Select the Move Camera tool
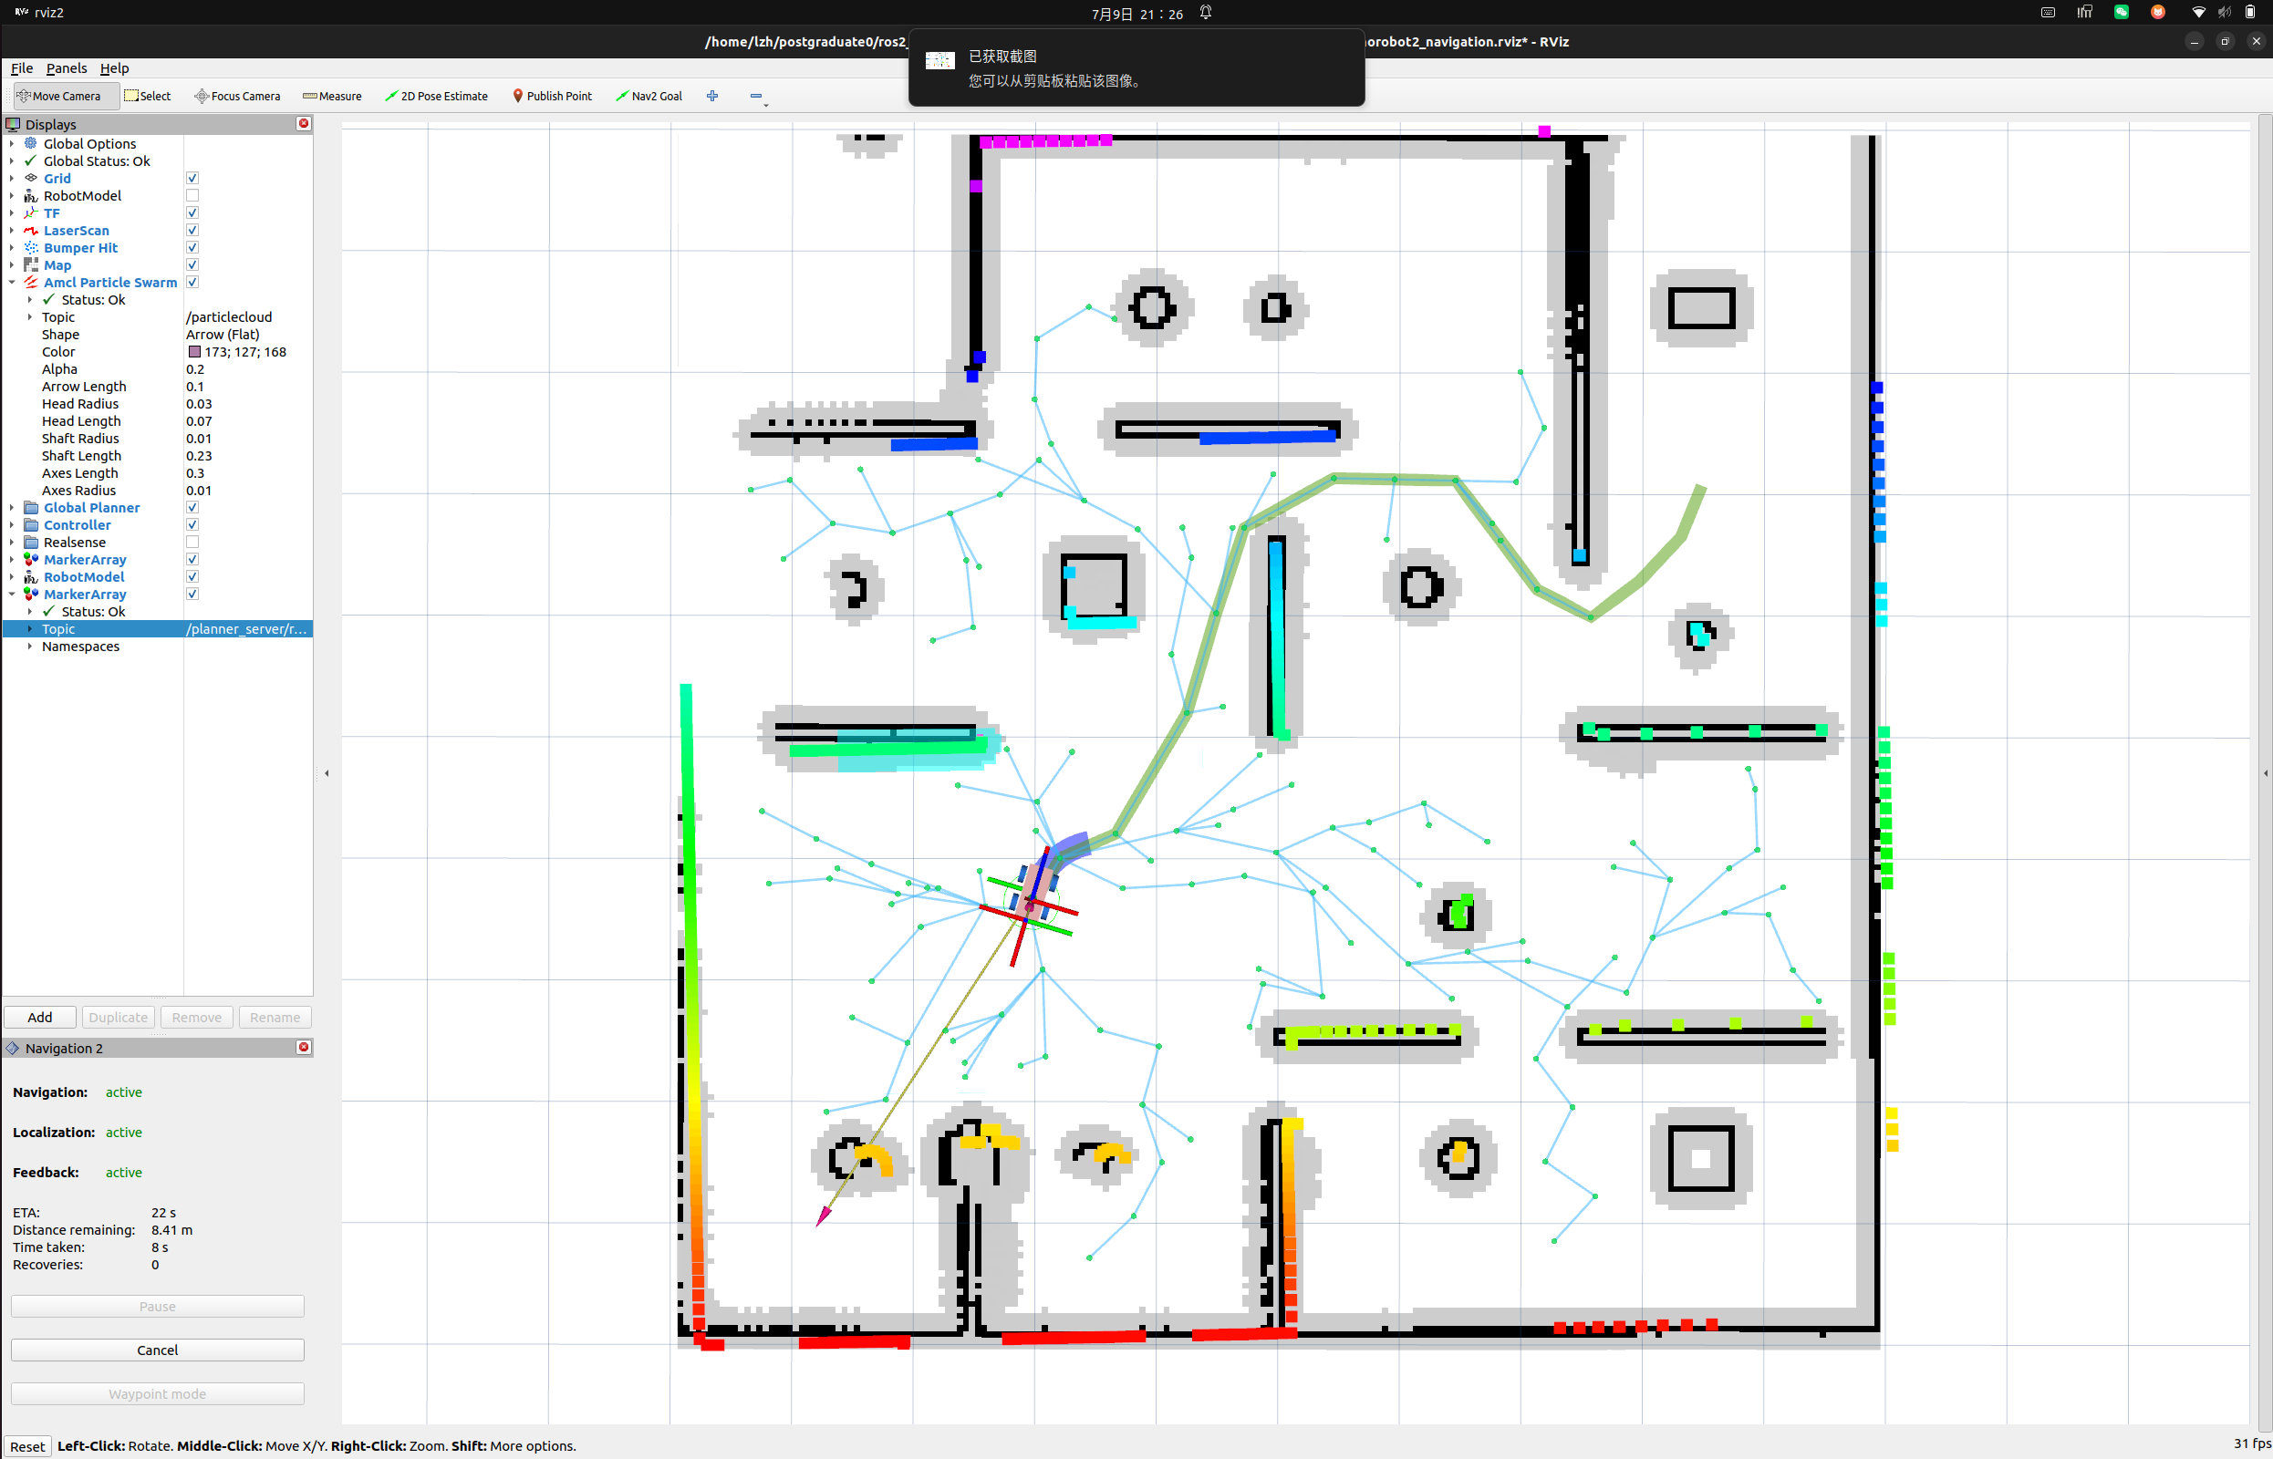Image resolution: width=2273 pixels, height=1459 pixels. [x=58, y=96]
